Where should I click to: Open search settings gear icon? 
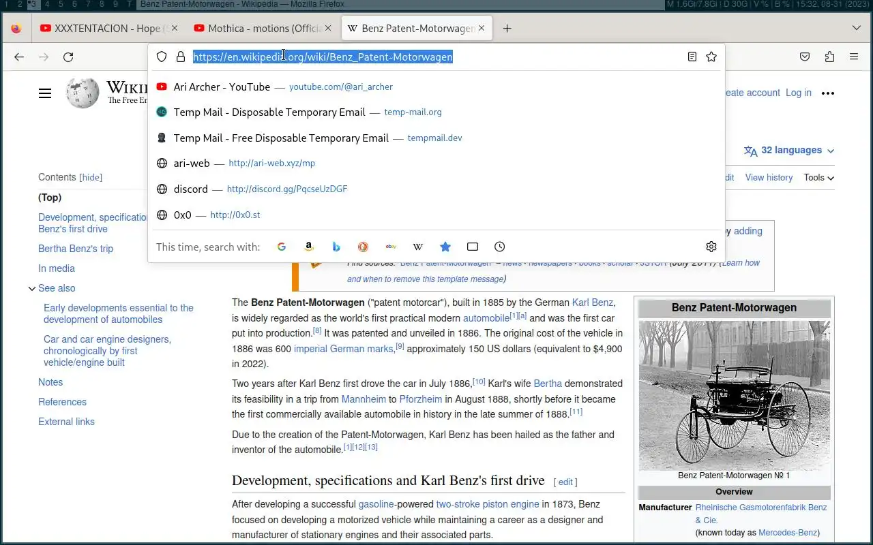[x=711, y=247]
